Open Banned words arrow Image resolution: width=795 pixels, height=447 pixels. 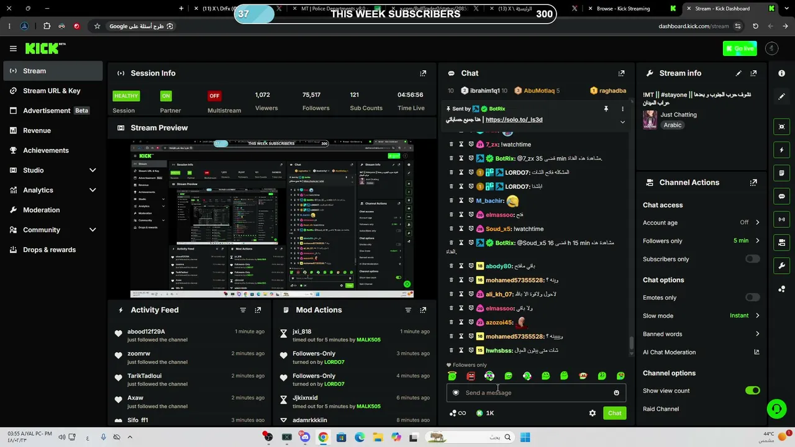(x=757, y=334)
